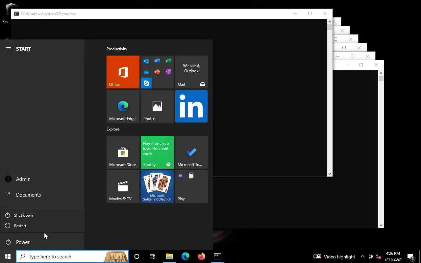The image size is (421, 263).
Task: Open Task View on the taskbar
Action: [153, 256]
